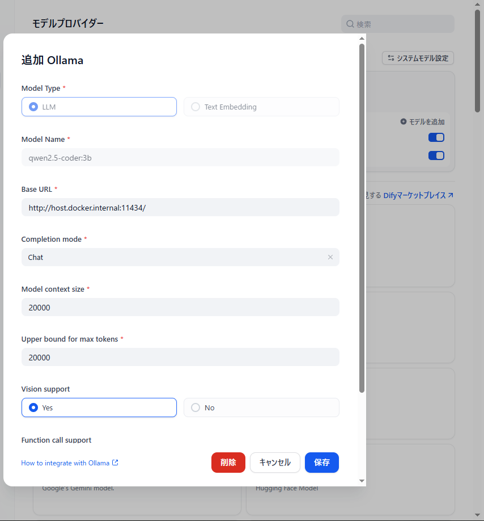Toggle the second model enable switch
This screenshot has width=484, height=521.
pyautogui.click(x=436, y=156)
